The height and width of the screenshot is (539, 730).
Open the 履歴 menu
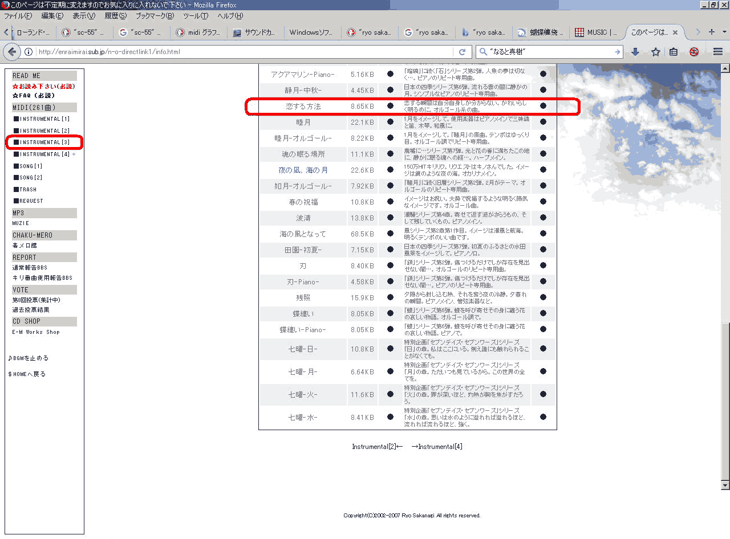tap(115, 16)
